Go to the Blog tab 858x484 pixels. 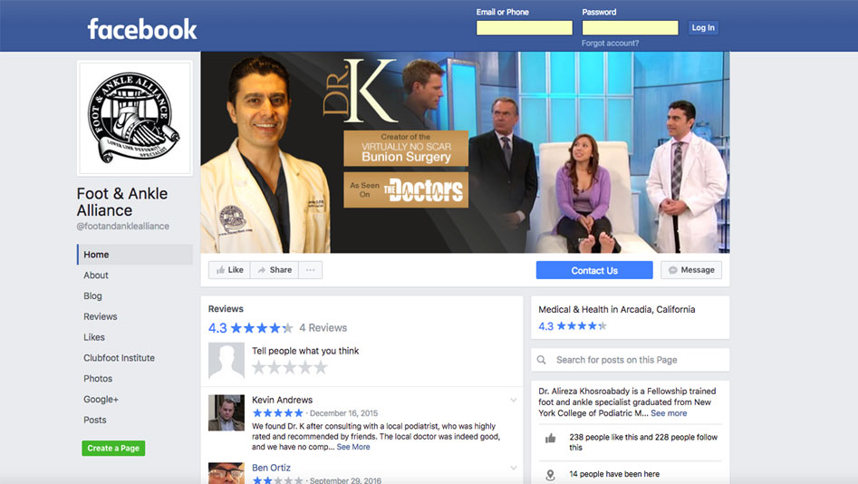92,295
